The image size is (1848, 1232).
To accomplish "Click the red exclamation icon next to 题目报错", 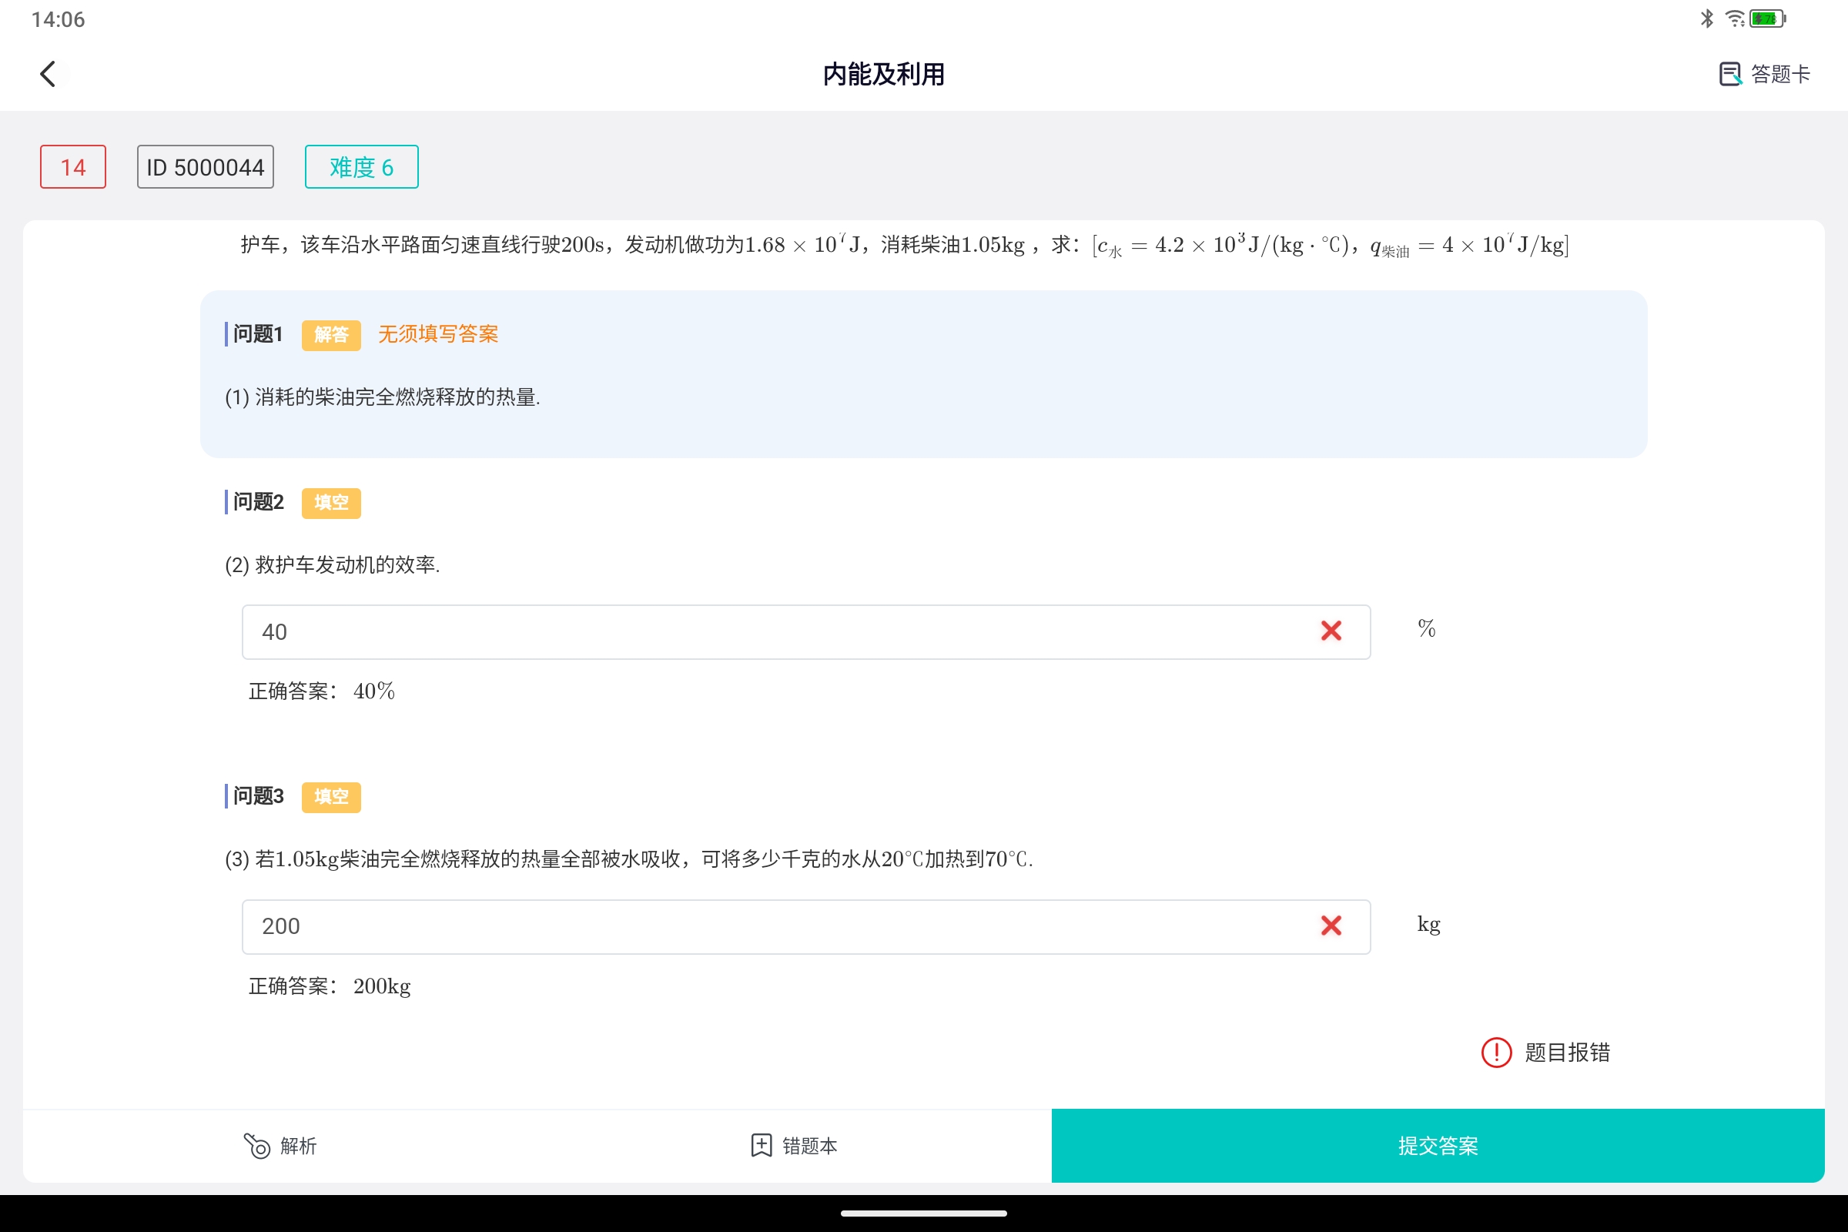I will coord(1495,1051).
